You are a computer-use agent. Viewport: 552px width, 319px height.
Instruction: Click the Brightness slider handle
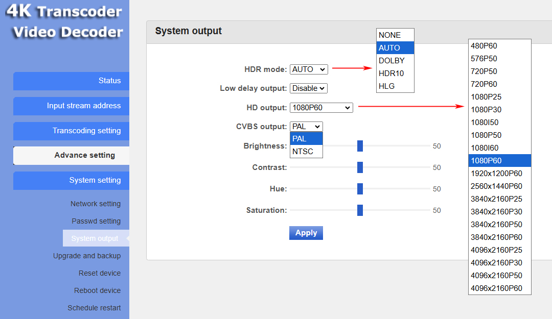(360, 146)
